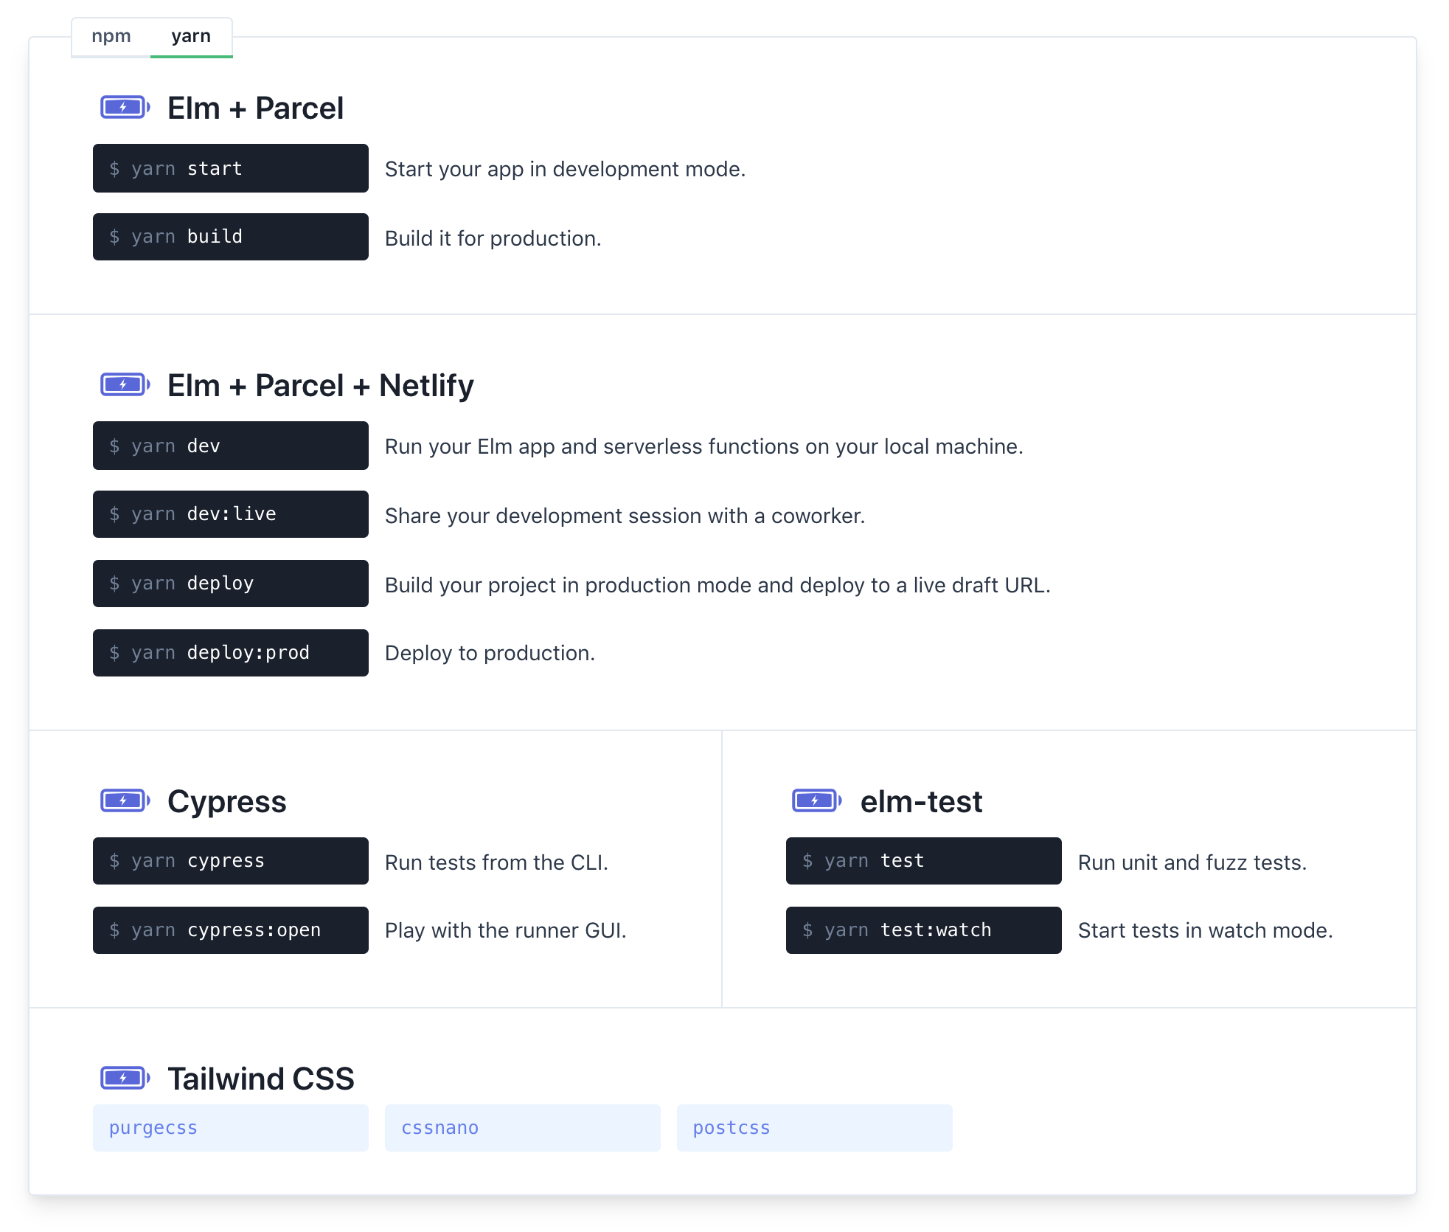Click the battery icon beside Tailwind CSS
Viewport: 1449px width, 1232px height.
click(x=125, y=1078)
